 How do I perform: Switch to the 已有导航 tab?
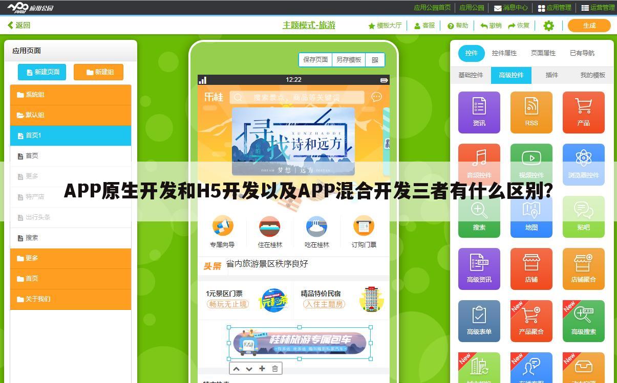coord(582,53)
